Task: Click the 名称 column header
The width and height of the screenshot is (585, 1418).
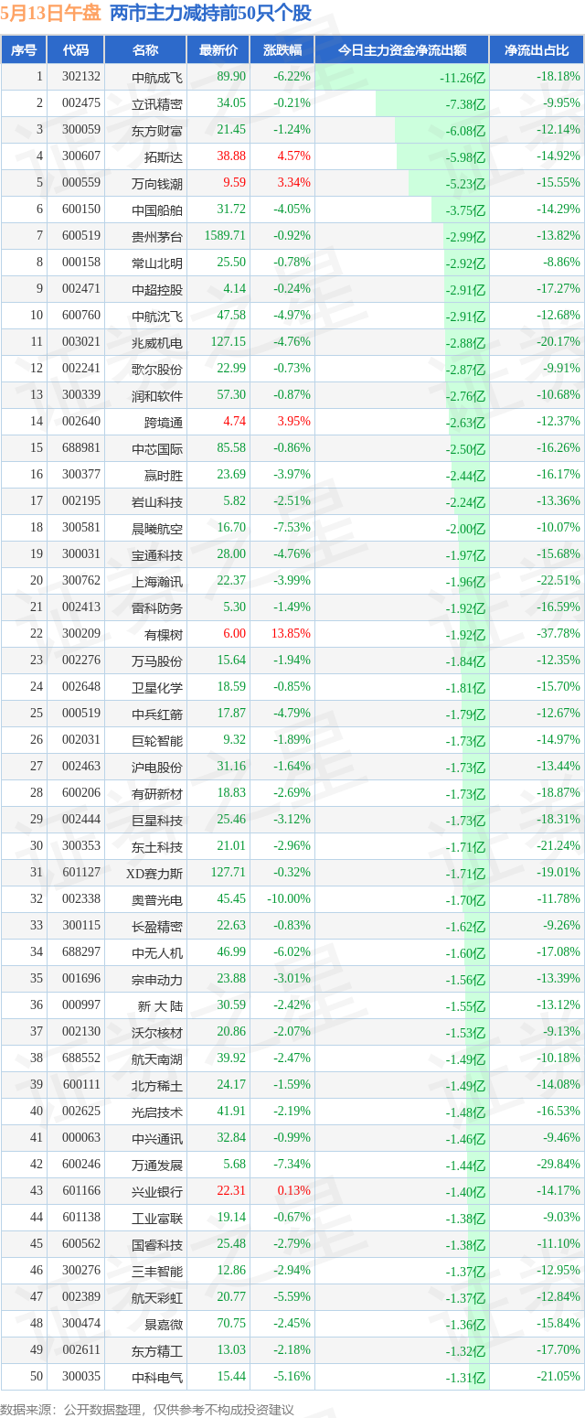Action: pos(145,50)
